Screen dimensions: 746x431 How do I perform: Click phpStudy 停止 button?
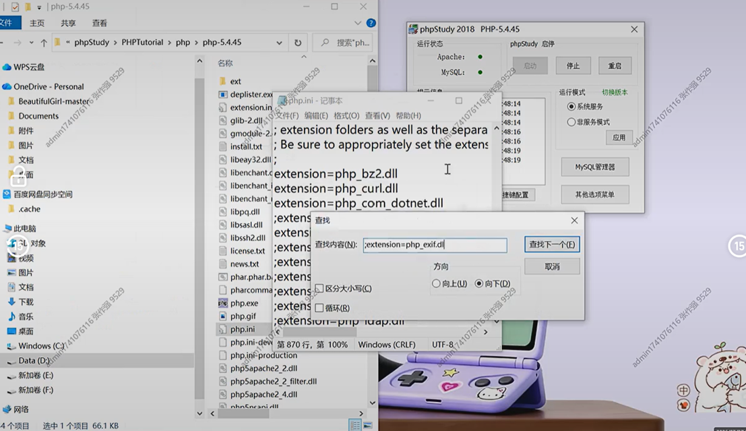coord(573,65)
